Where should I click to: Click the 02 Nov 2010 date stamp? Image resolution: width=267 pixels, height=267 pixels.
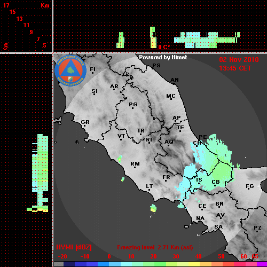point(239,60)
